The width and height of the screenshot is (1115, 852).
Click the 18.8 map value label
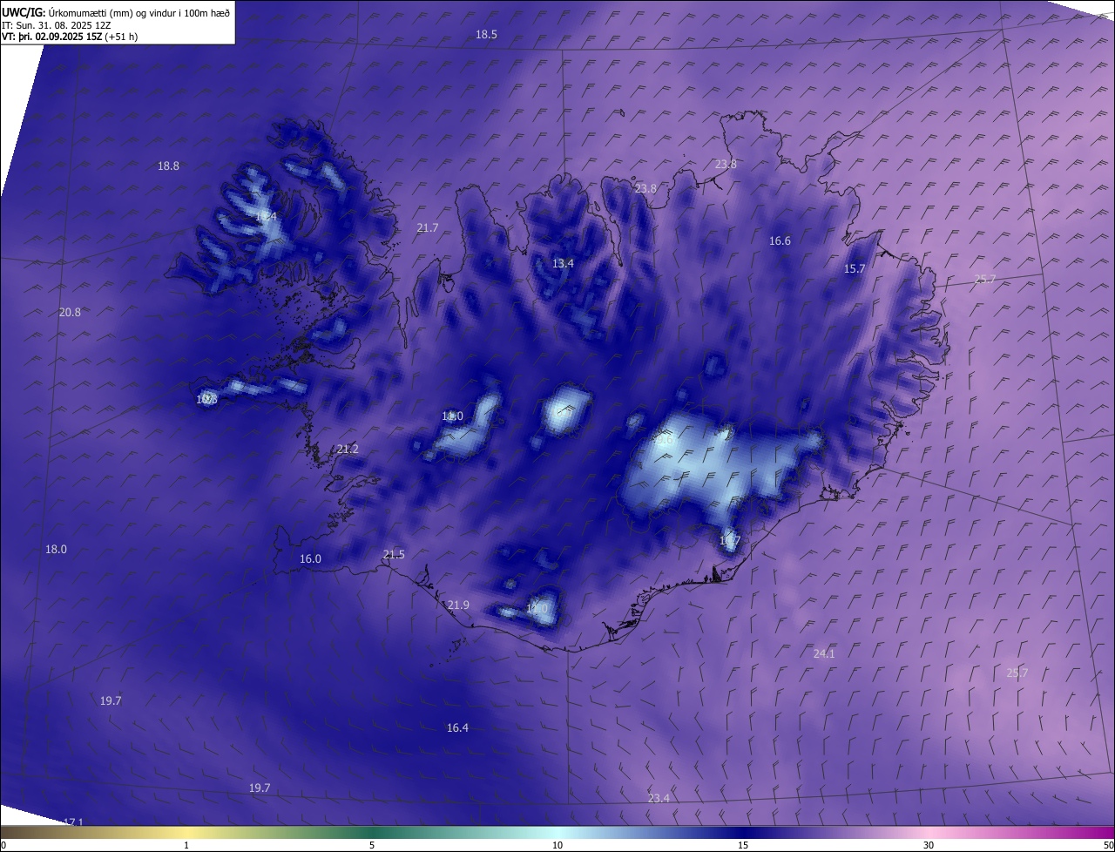pyautogui.click(x=168, y=166)
